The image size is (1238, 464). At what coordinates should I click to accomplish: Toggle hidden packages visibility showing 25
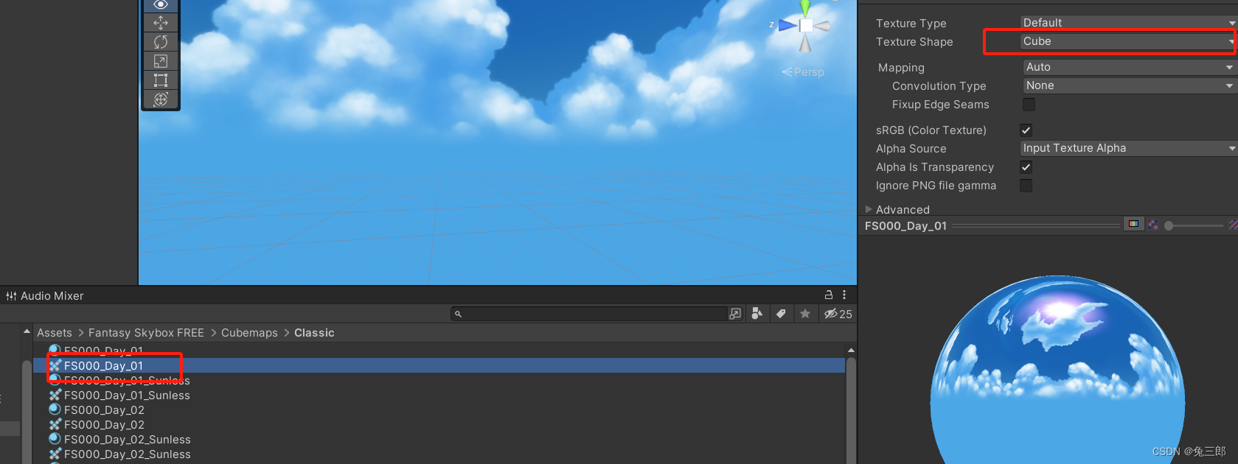point(838,314)
